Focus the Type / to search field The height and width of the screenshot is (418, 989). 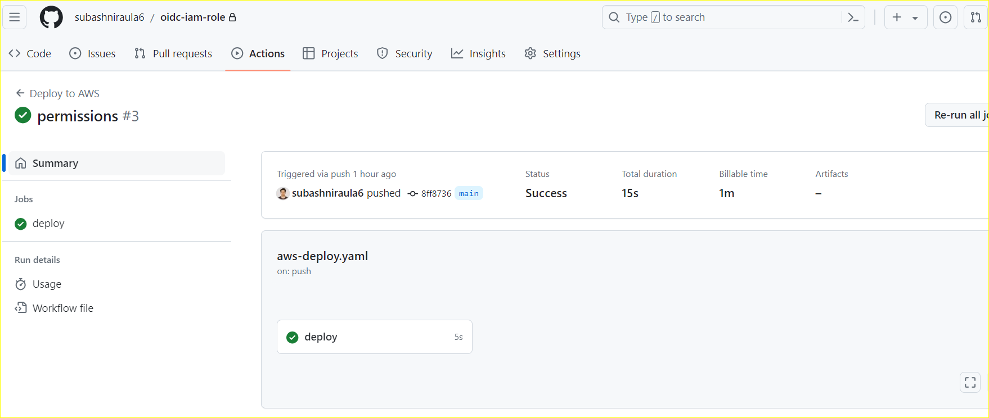[726, 17]
